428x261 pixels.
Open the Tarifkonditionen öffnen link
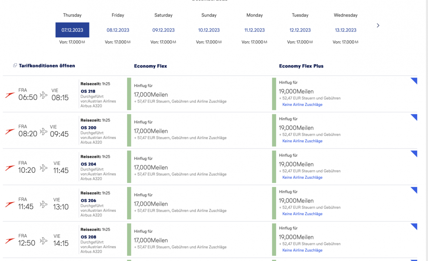tap(47, 66)
